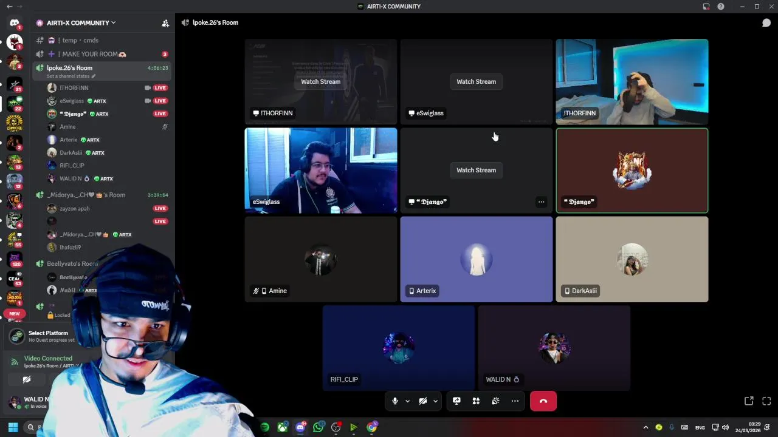This screenshot has height=437, width=778.
Task: Select WALID N's participant tile
Action: point(554,348)
